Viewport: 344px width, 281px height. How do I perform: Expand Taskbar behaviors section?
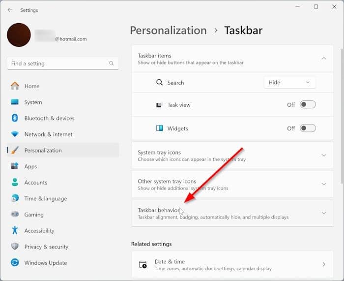pyautogui.click(x=323, y=213)
